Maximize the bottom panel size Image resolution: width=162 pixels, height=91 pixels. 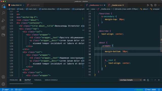pos(155,80)
